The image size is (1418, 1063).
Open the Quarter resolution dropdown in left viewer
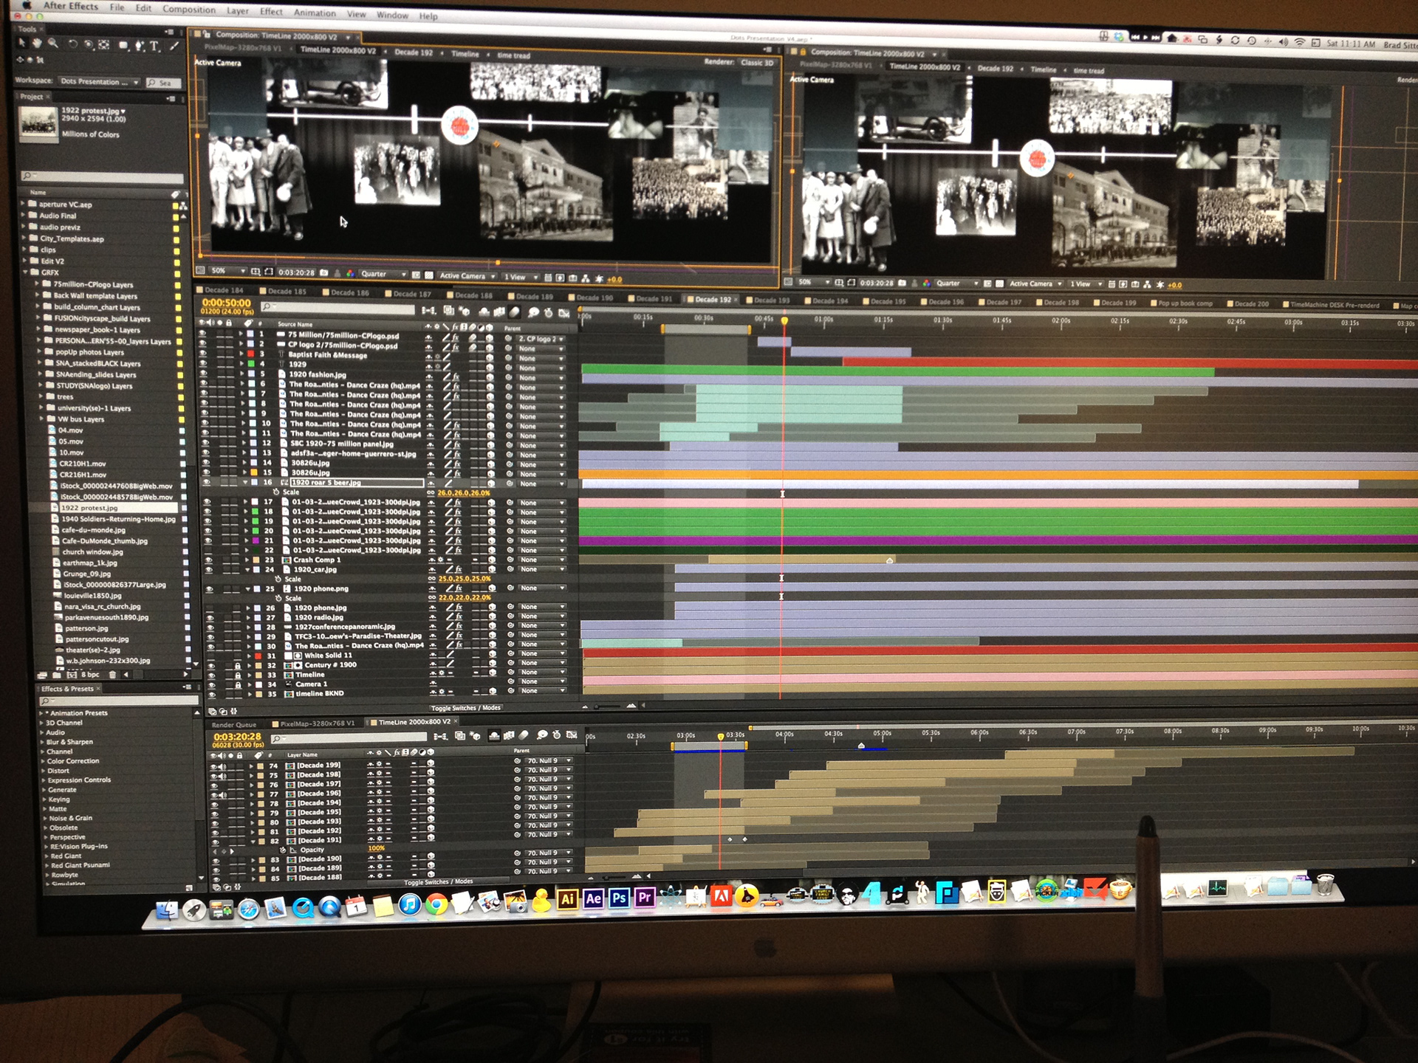coord(383,274)
